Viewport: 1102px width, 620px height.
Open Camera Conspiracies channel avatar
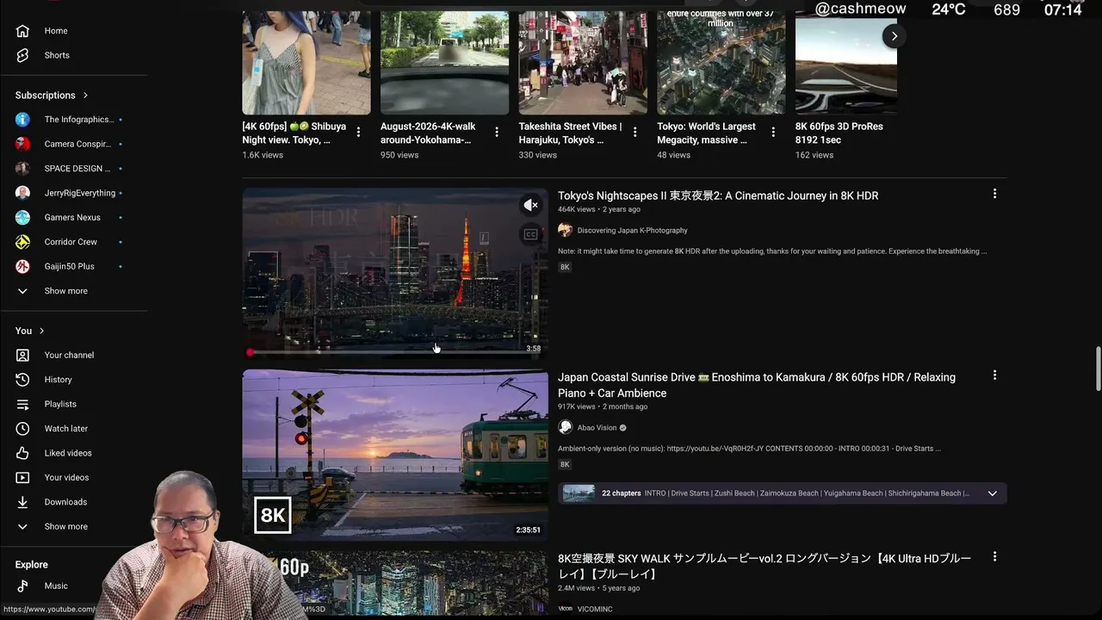22,144
